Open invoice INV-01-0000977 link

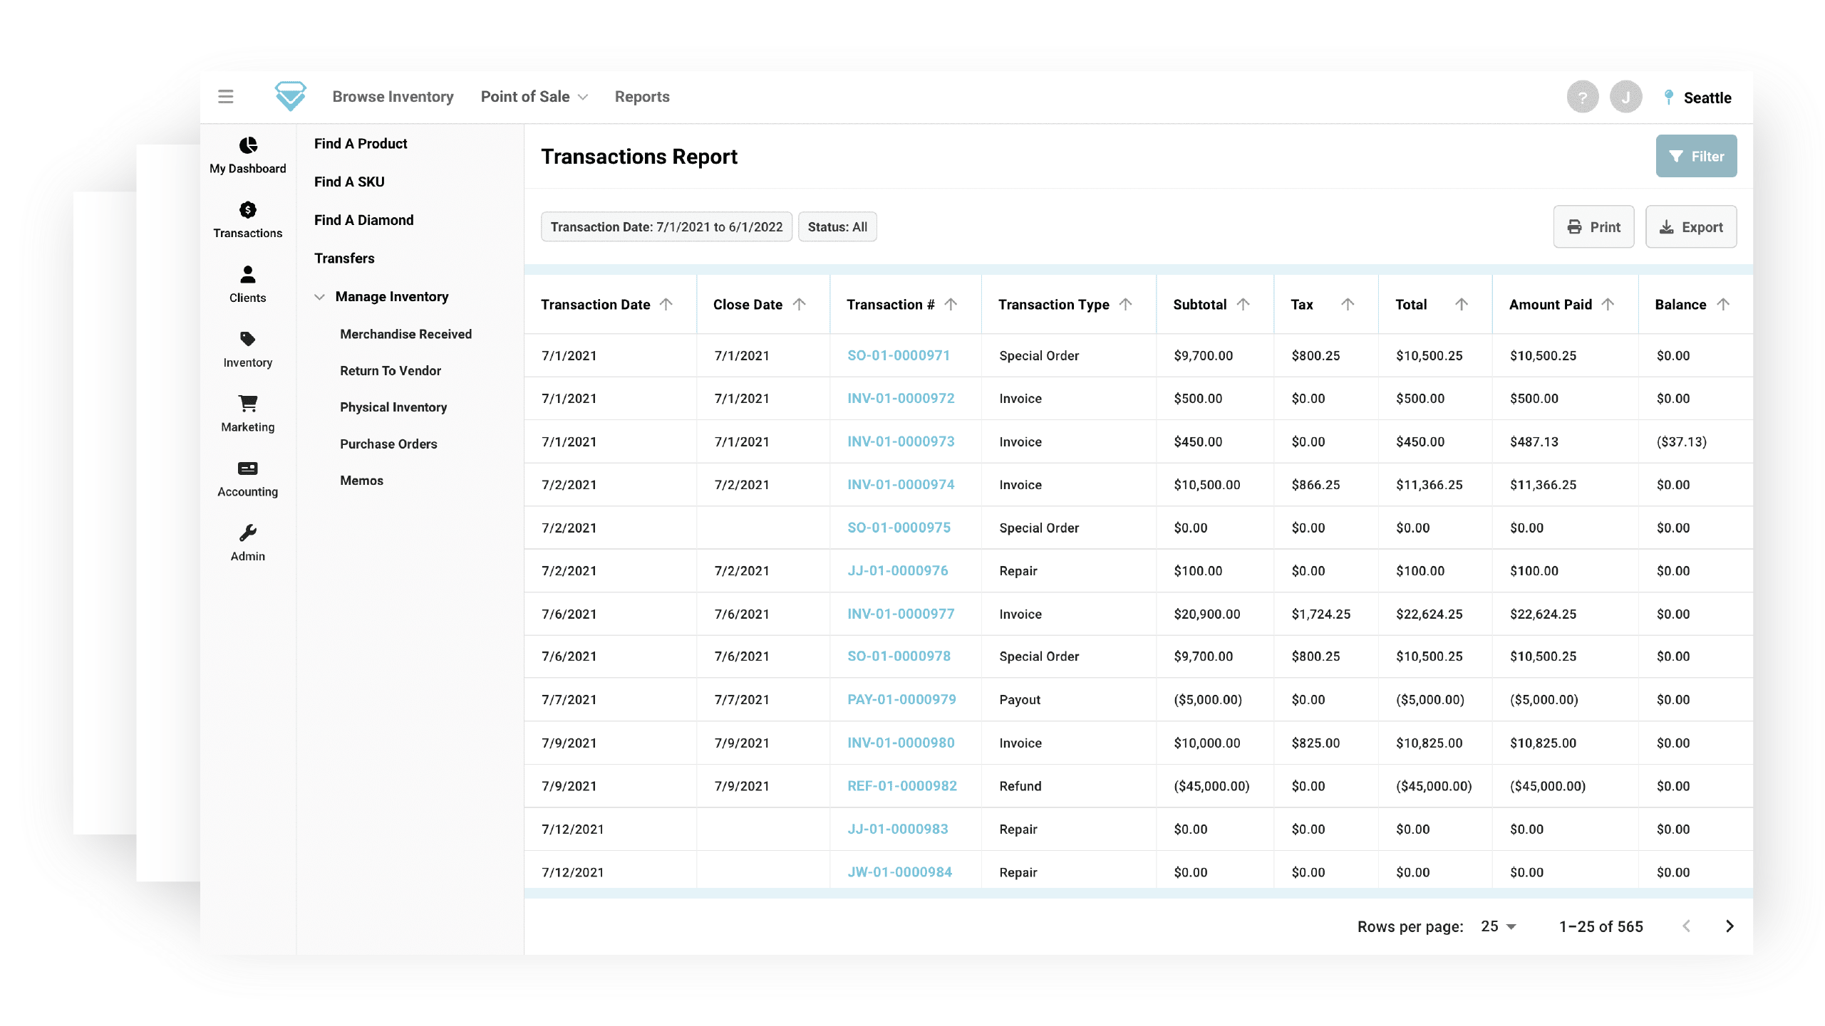click(x=900, y=613)
